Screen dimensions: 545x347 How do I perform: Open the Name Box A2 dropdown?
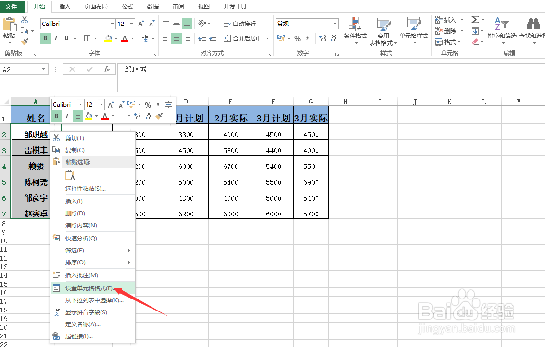43,69
